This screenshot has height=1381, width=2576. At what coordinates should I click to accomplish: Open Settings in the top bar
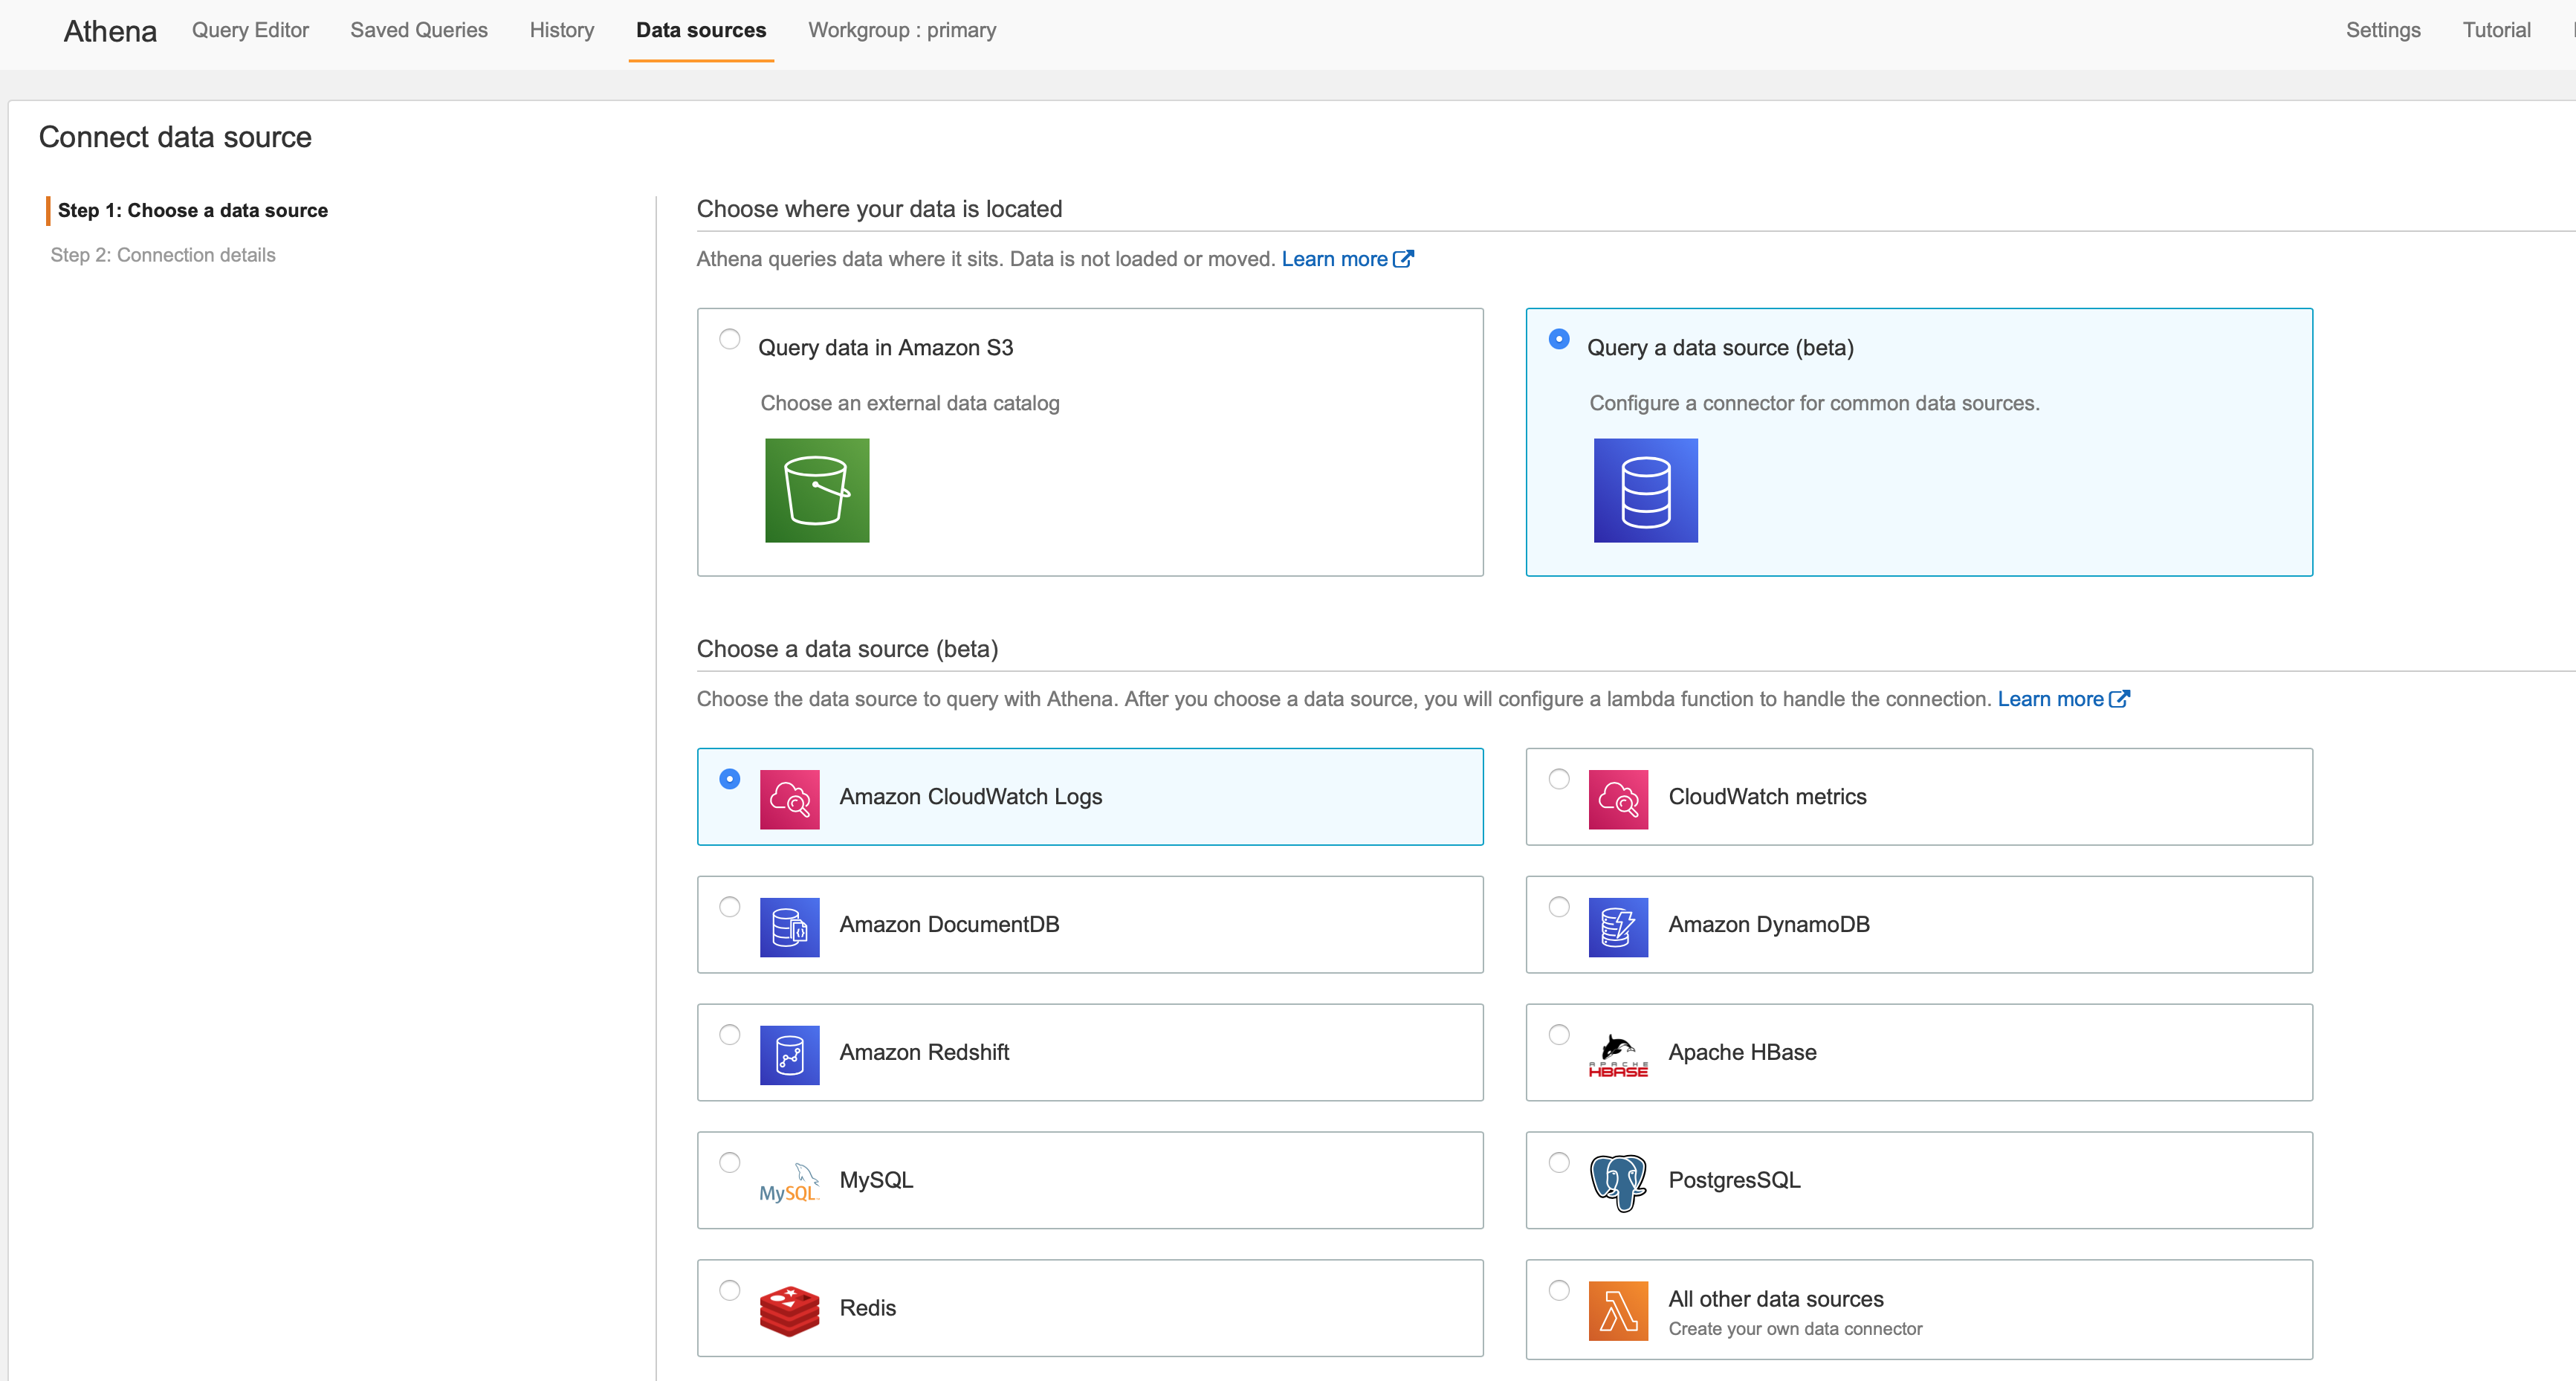click(x=2383, y=30)
